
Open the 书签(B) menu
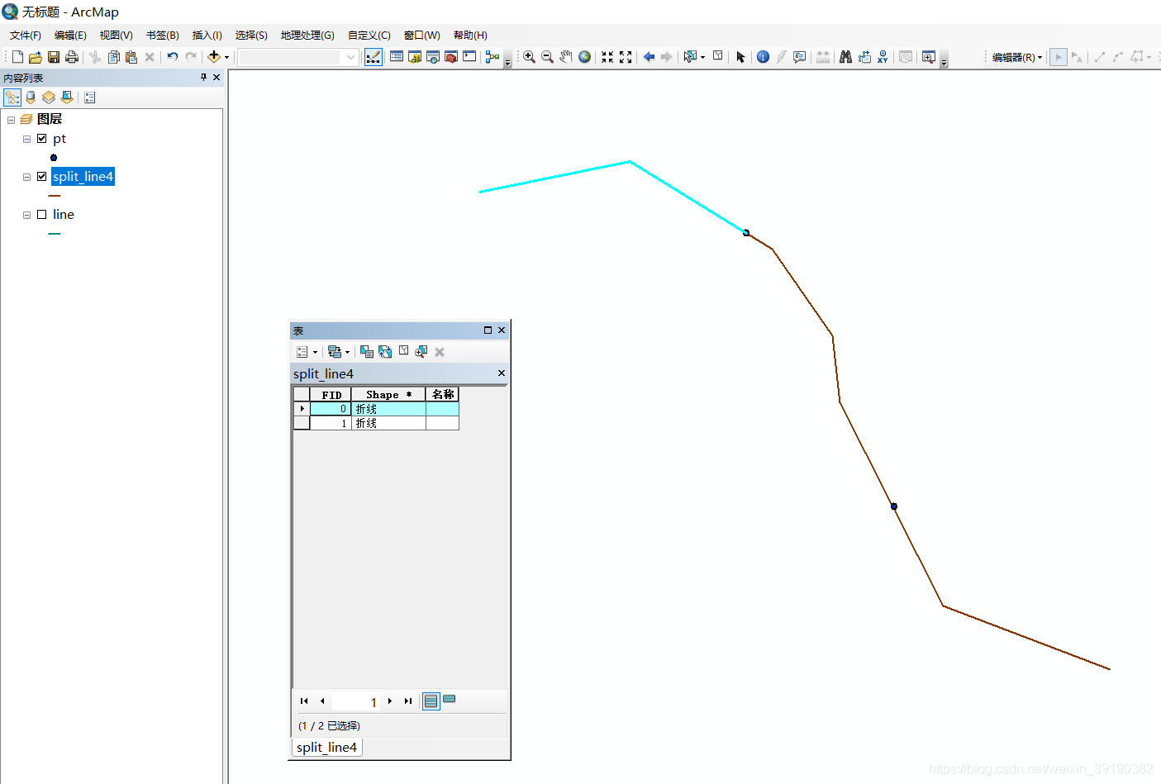pyautogui.click(x=163, y=36)
